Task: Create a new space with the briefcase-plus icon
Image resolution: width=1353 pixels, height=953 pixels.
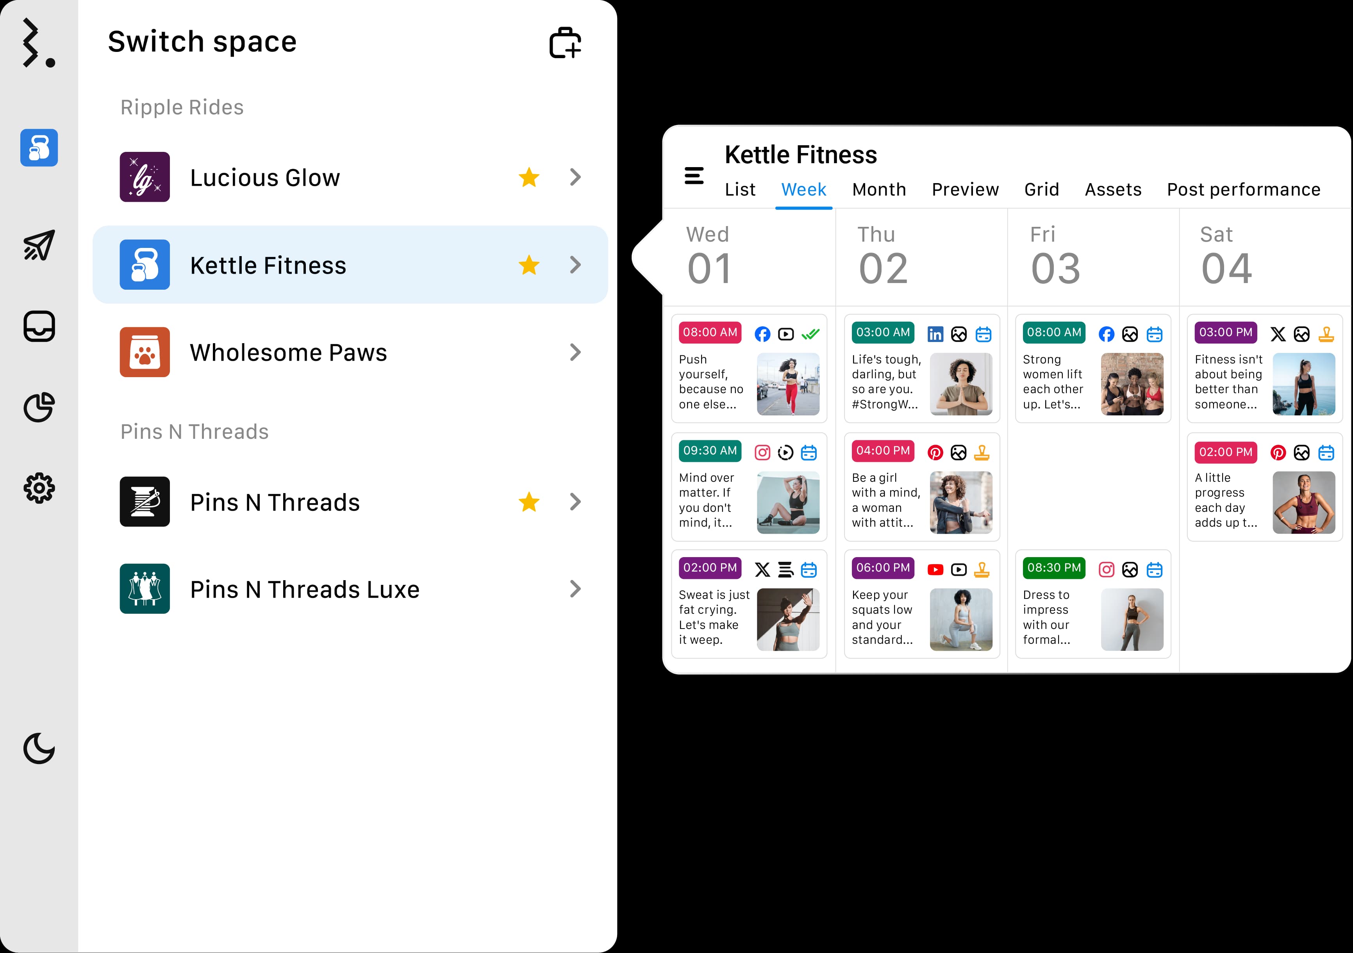Action: pos(565,43)
